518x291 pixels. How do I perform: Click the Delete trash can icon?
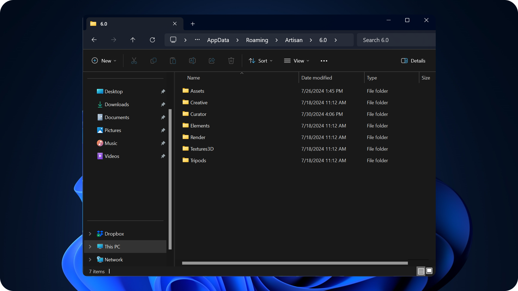[x=231, y=61]
